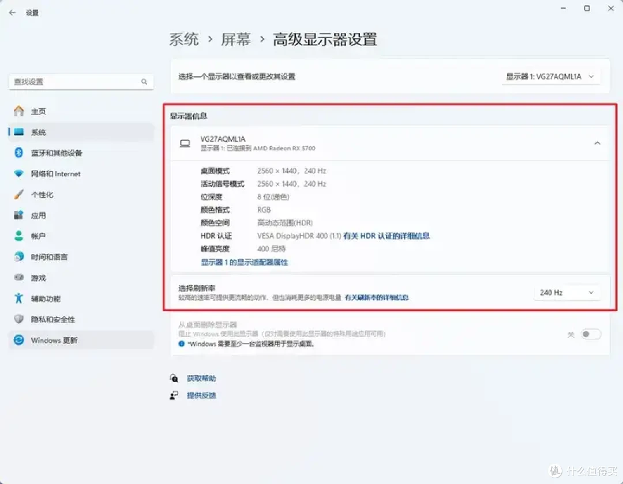Click the get help icon

point(174,378)
